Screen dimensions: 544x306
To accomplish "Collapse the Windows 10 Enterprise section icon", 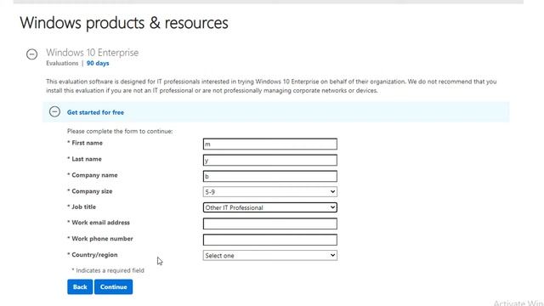I will (x=32, y=54).
